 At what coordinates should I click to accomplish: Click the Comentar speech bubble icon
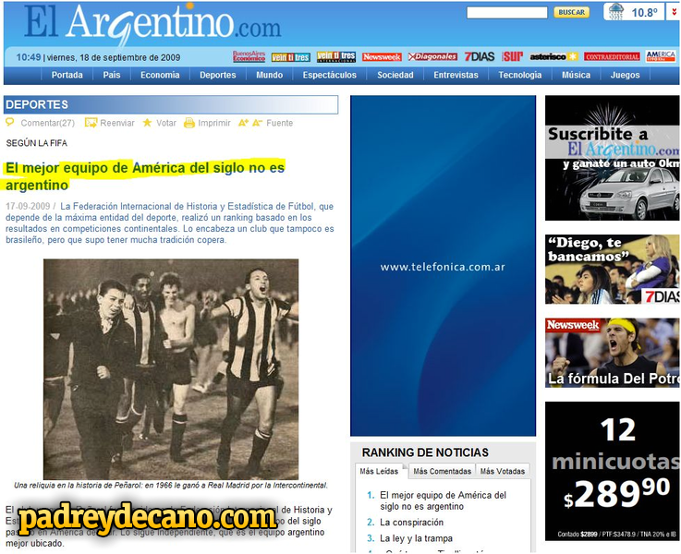point(9,122)
